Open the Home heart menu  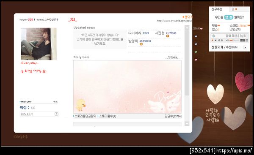[x=198, y=28]
